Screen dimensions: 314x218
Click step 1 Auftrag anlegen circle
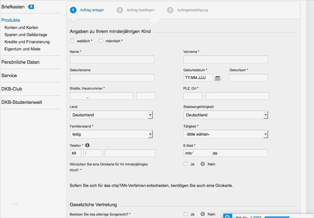[x=73, y=10]
